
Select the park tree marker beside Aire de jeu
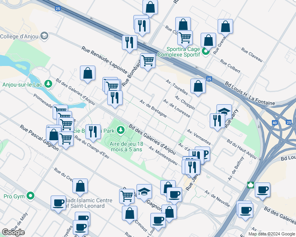point(121,130)
